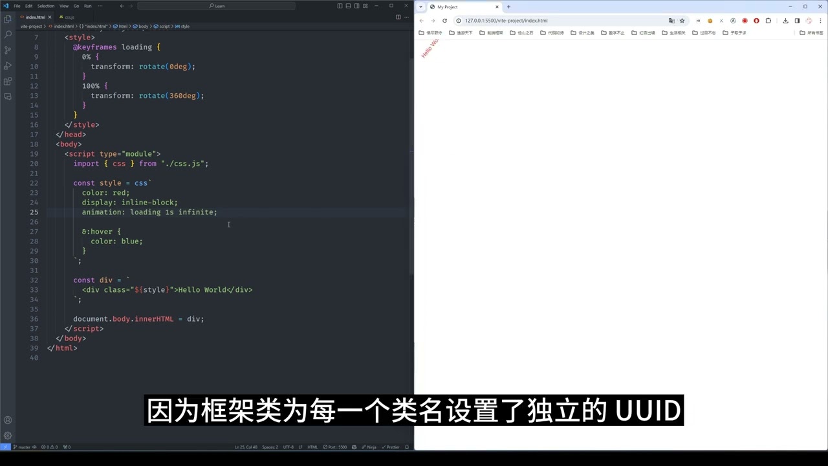Click the notifications bell in status bar
The image size is (828, 466).
pos(407,447)
